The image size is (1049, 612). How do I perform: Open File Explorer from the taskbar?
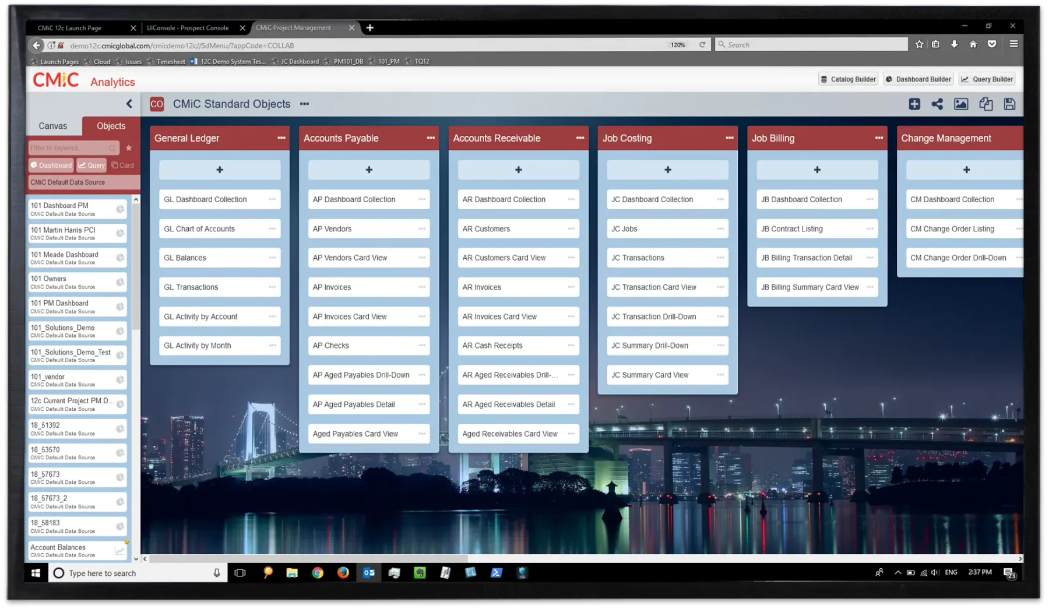coord(292,574)
